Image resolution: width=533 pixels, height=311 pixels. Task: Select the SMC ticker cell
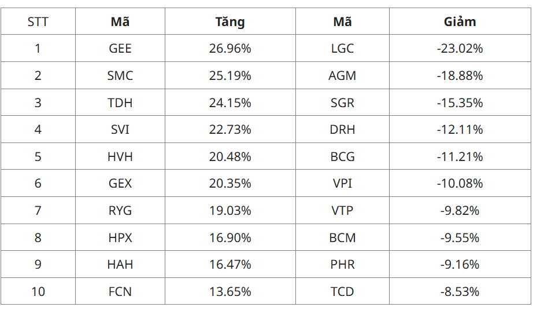(x=120, y=76)
